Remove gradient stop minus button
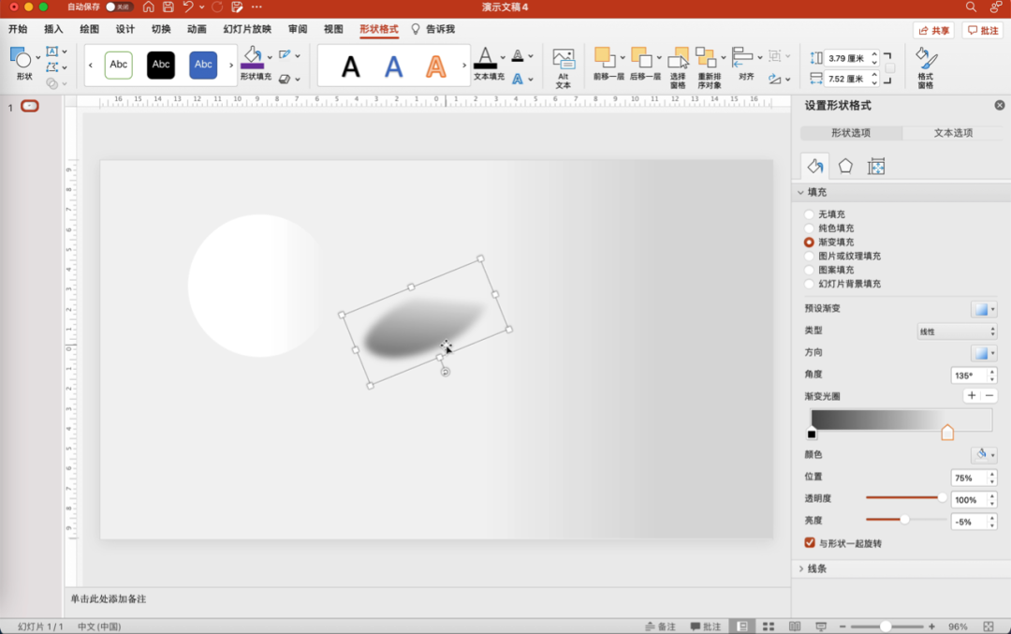Viewport: 1011px width, 634px height. point(989,395)
